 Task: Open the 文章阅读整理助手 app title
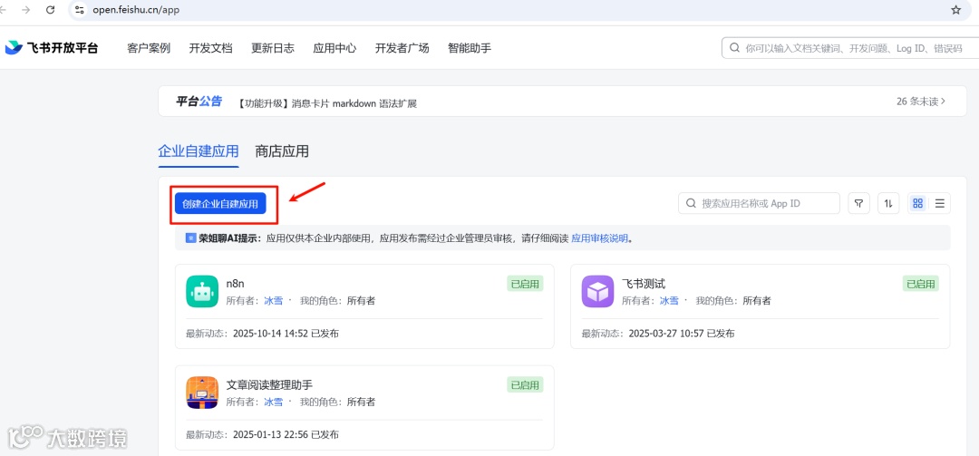coord(269,384)
